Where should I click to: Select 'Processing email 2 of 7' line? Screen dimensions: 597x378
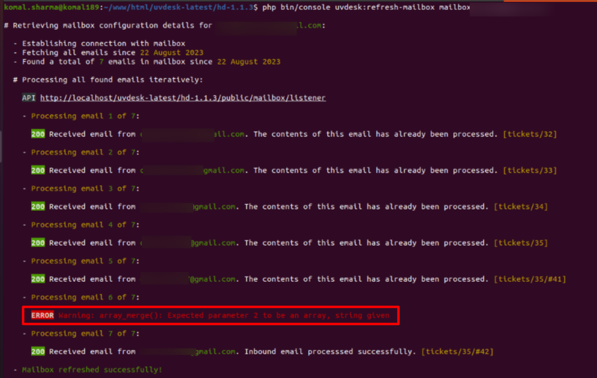coord(81,152)
